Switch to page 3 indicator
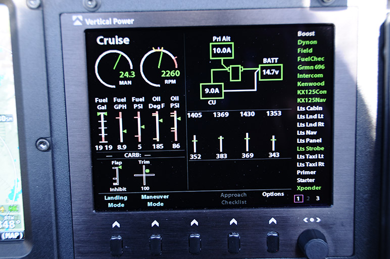The height and width of the screenshot is (259, 390). coord(317,198)
